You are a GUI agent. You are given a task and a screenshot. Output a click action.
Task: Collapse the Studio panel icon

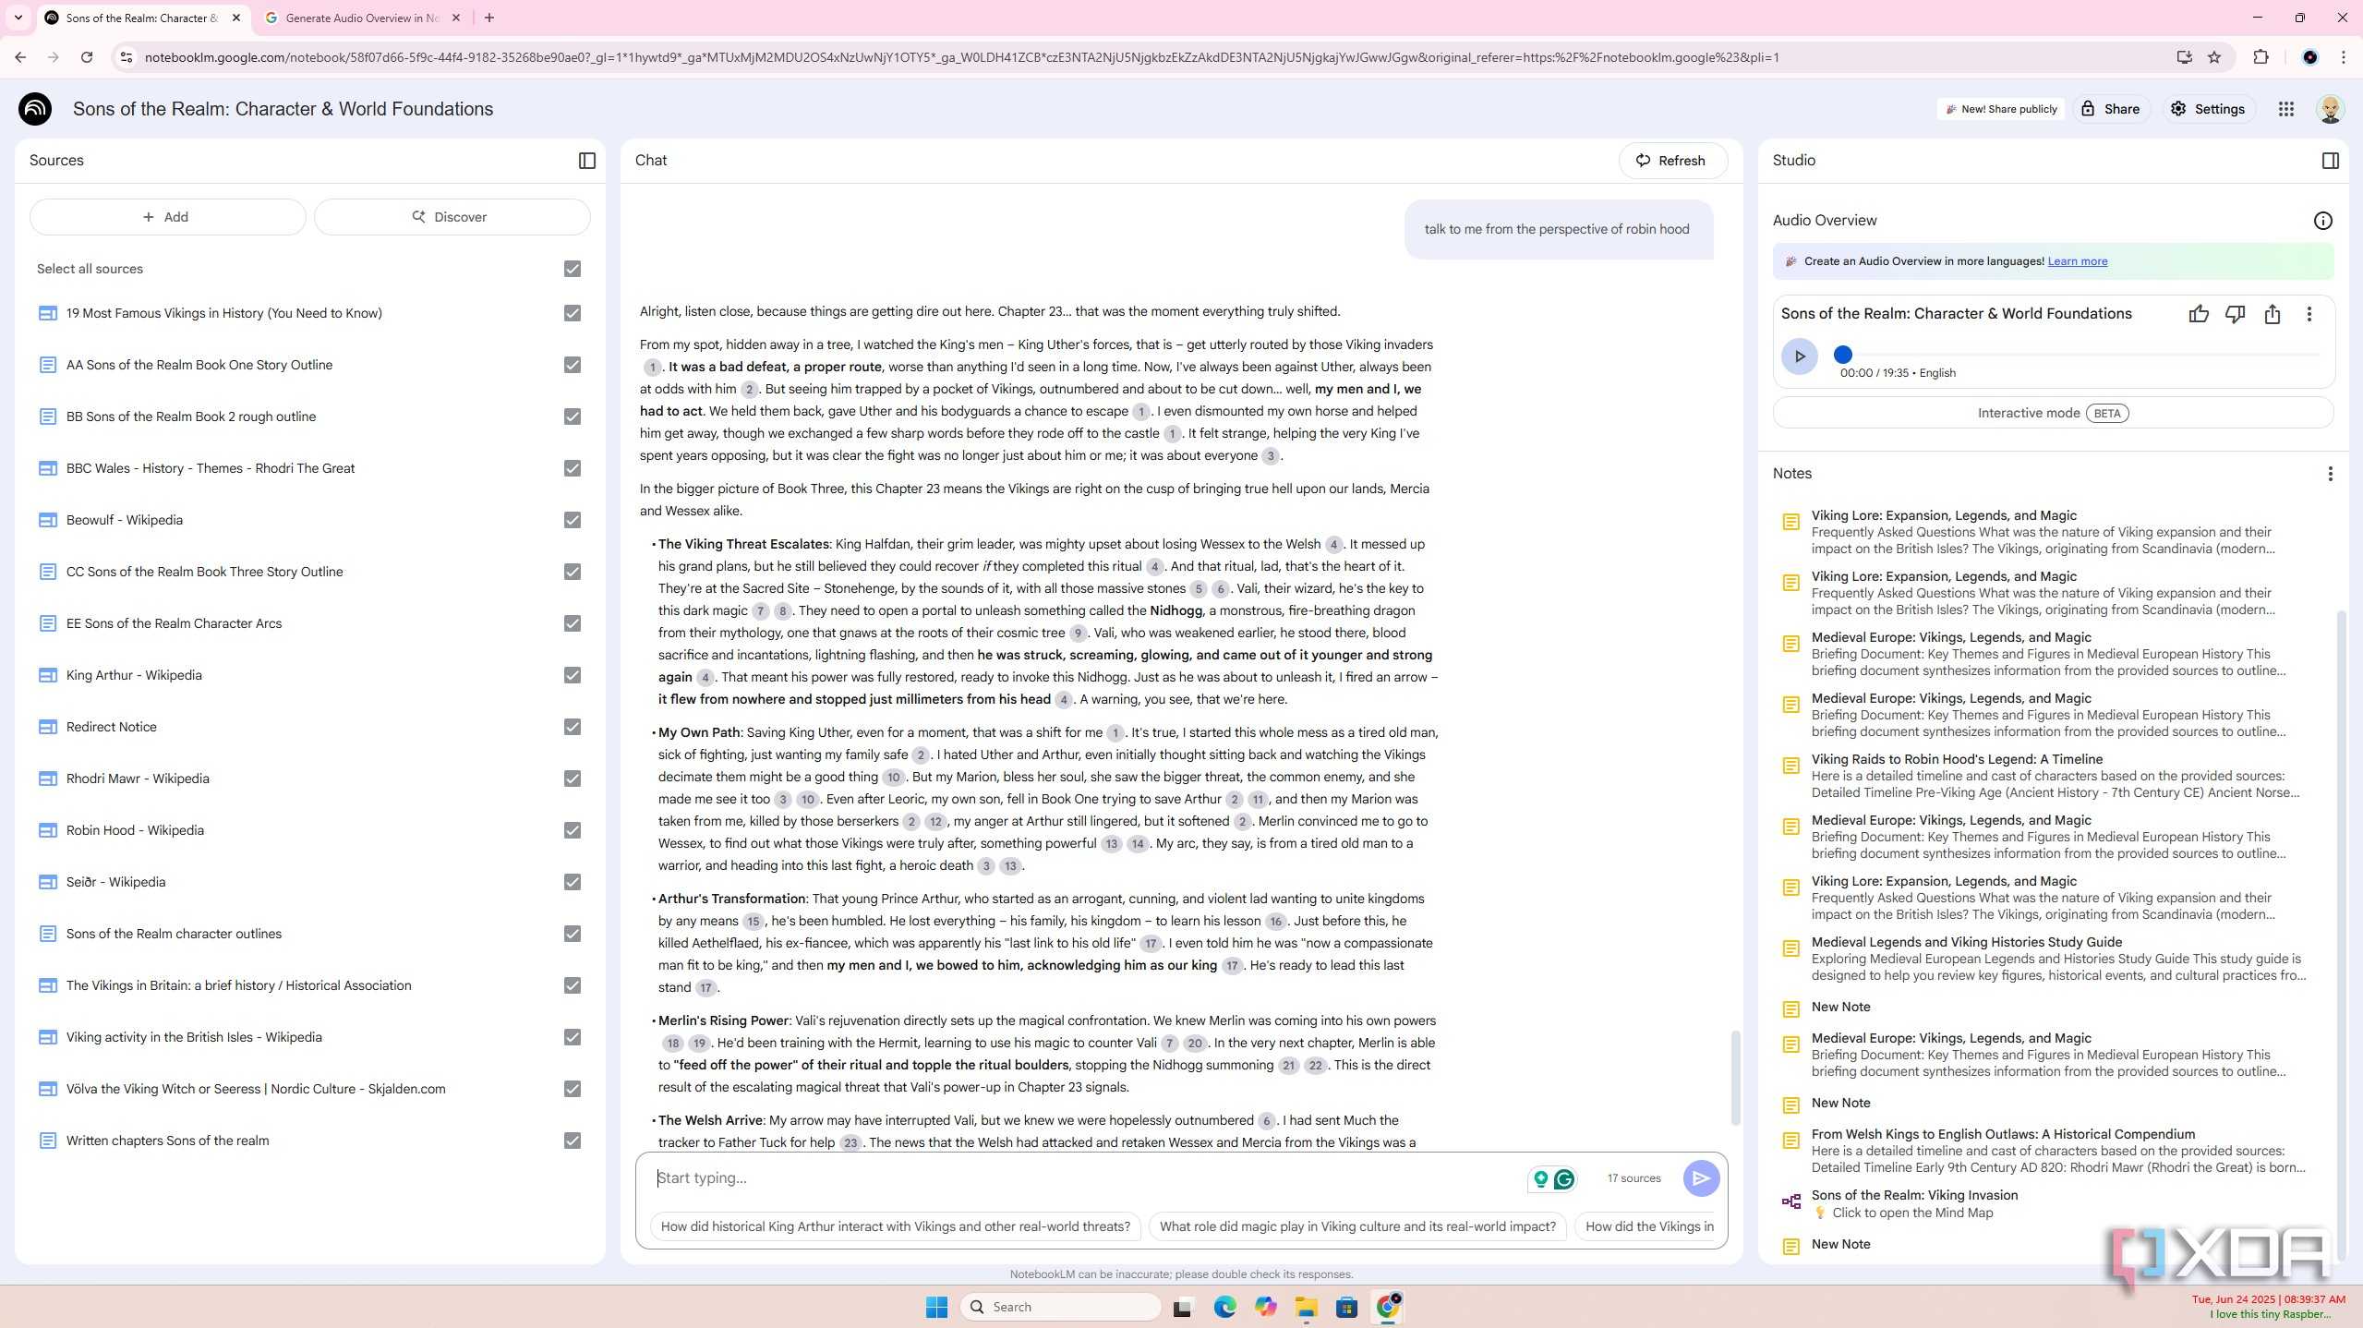(2330, 161)
